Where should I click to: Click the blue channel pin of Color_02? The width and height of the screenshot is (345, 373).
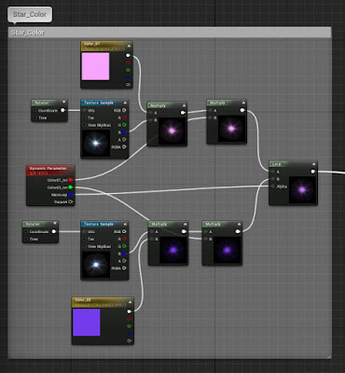pyautogui.click(x=129, y=334)
